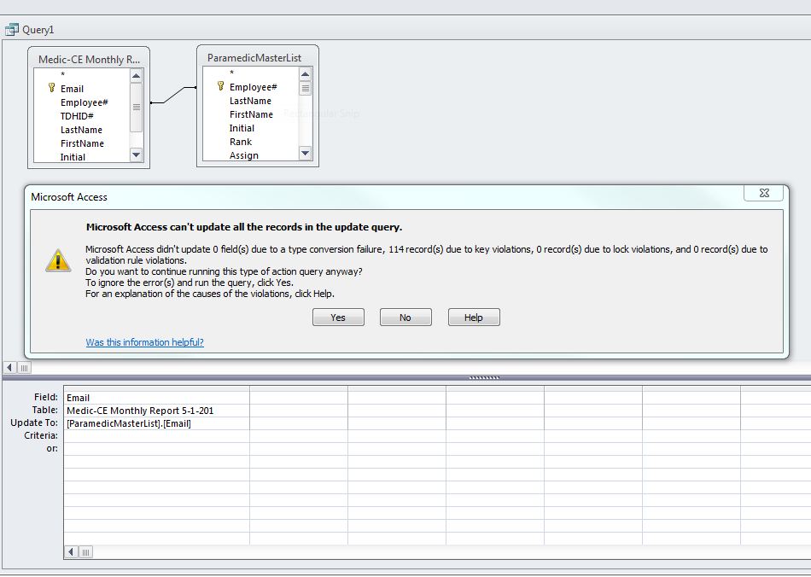Select Initial in ParamedicMasterList
This screenshot has height=577, width=811.
(x=242, y=128)
